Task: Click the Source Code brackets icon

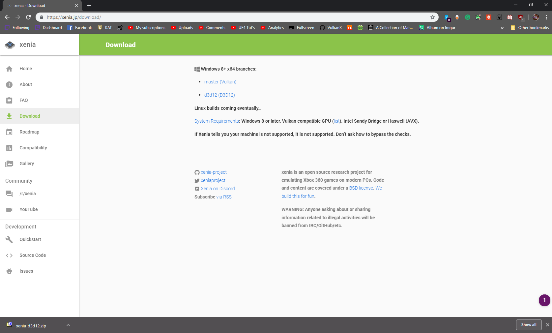Action: 9,255
